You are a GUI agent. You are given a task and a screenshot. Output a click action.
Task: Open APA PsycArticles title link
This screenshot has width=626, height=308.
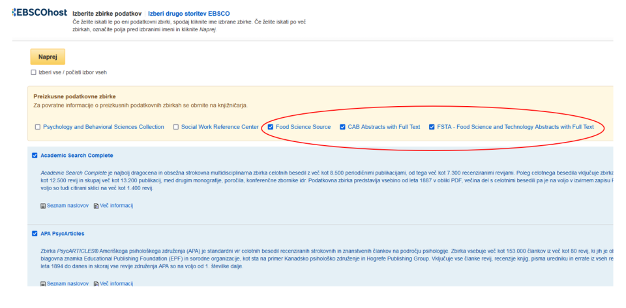point(63,234)
